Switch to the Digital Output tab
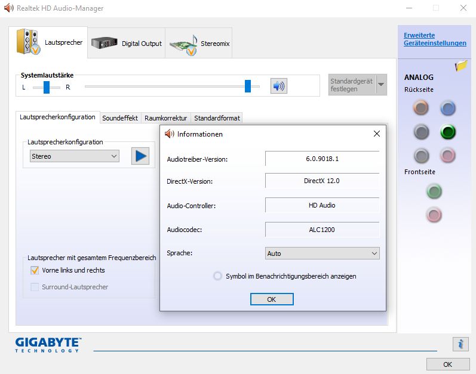476x374 pixels. (x=126, y=43)
